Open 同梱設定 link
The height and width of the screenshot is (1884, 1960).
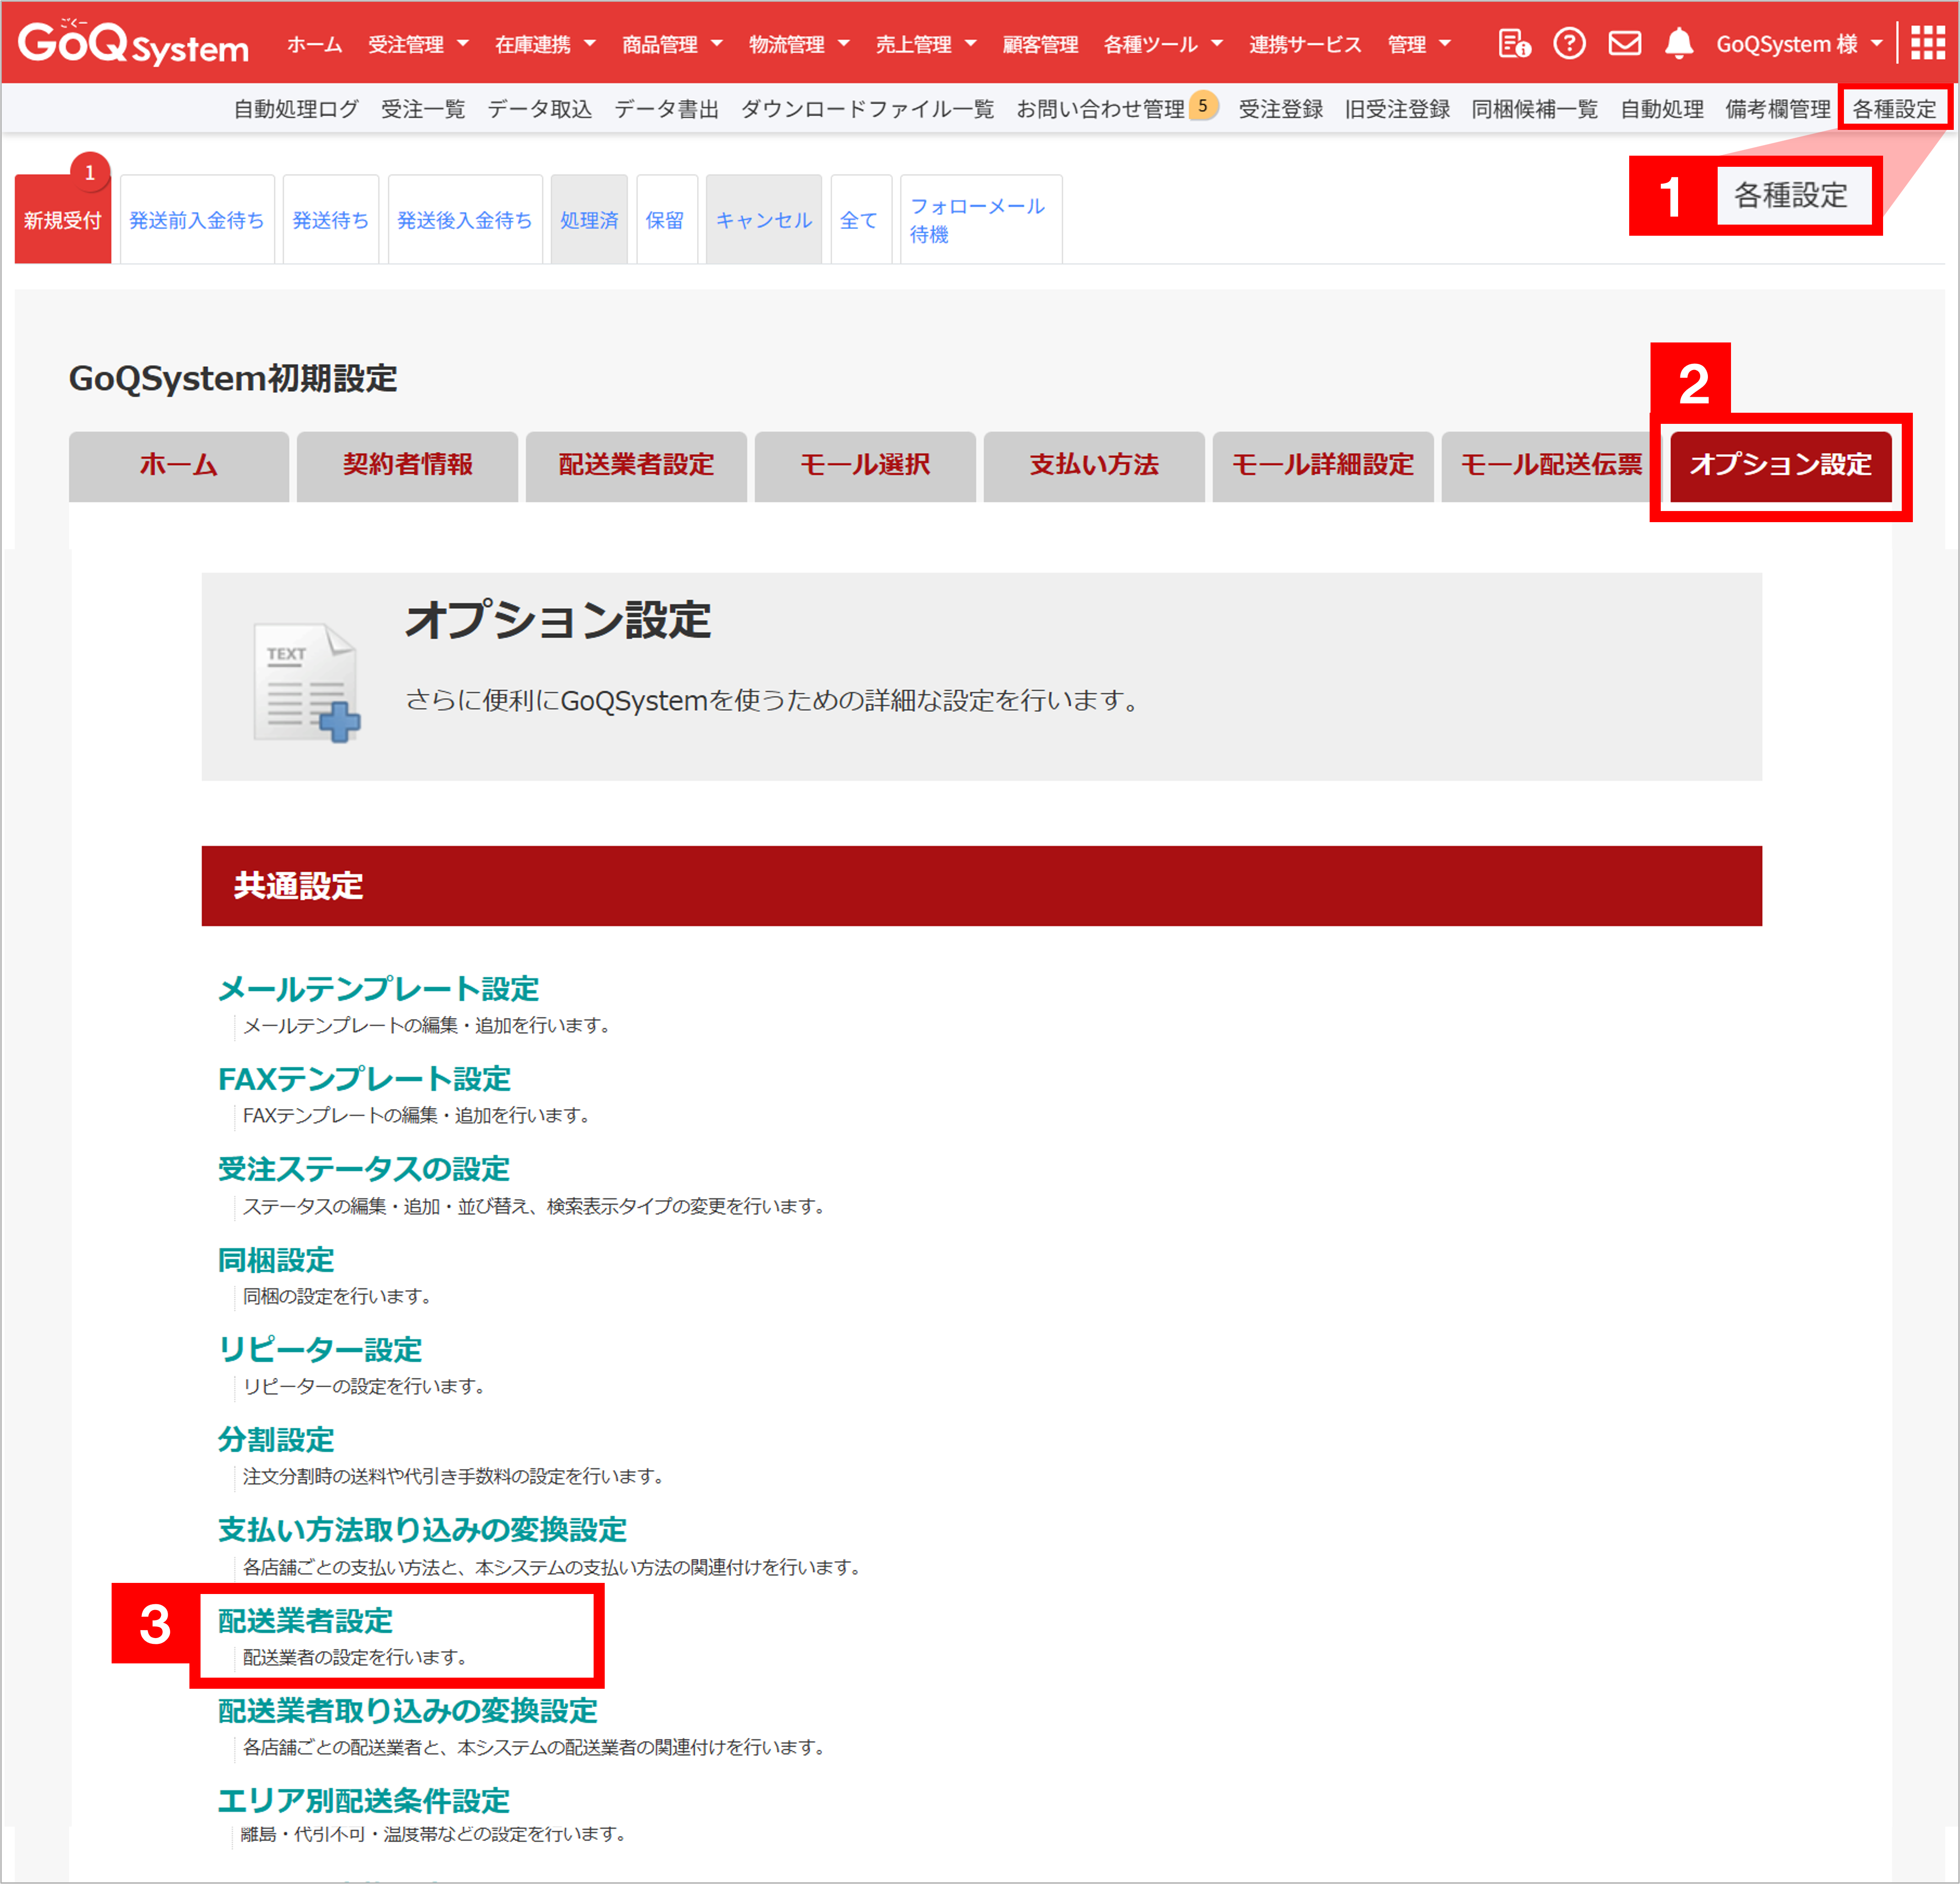point(276,1260)
